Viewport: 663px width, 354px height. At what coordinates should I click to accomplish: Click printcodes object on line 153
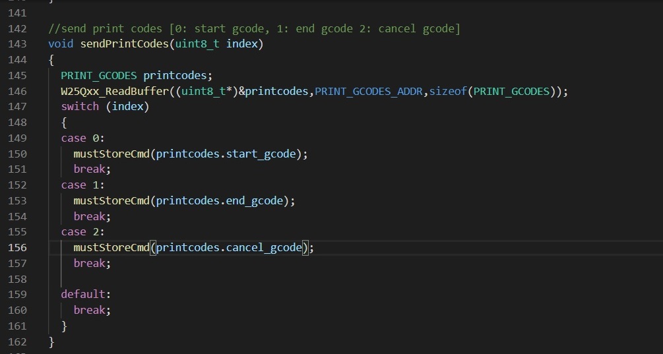188,200
